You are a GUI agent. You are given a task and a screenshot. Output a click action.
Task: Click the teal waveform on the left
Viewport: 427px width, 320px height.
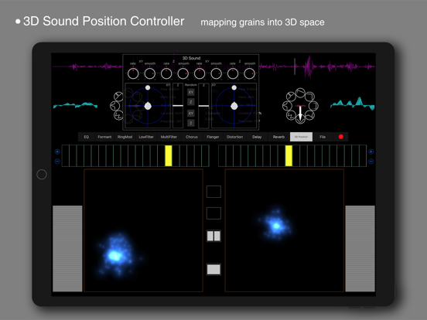(76, 105)
